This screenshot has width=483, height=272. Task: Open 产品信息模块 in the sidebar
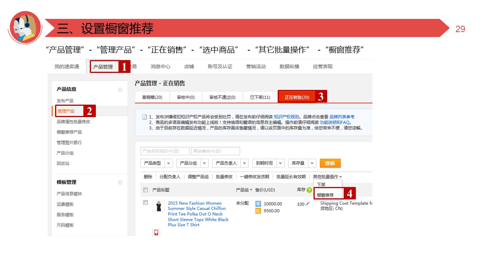[69, 194]
